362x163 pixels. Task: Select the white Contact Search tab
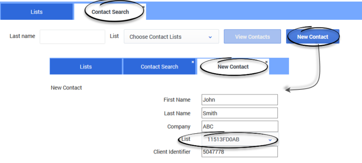click(110, 12)
